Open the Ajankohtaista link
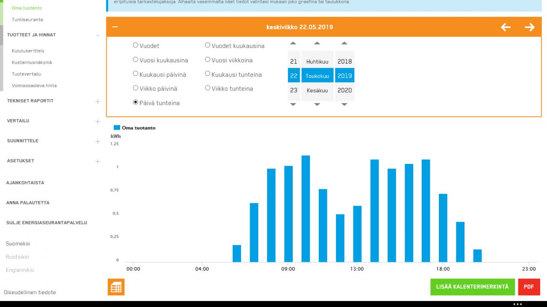 point(25,183)
